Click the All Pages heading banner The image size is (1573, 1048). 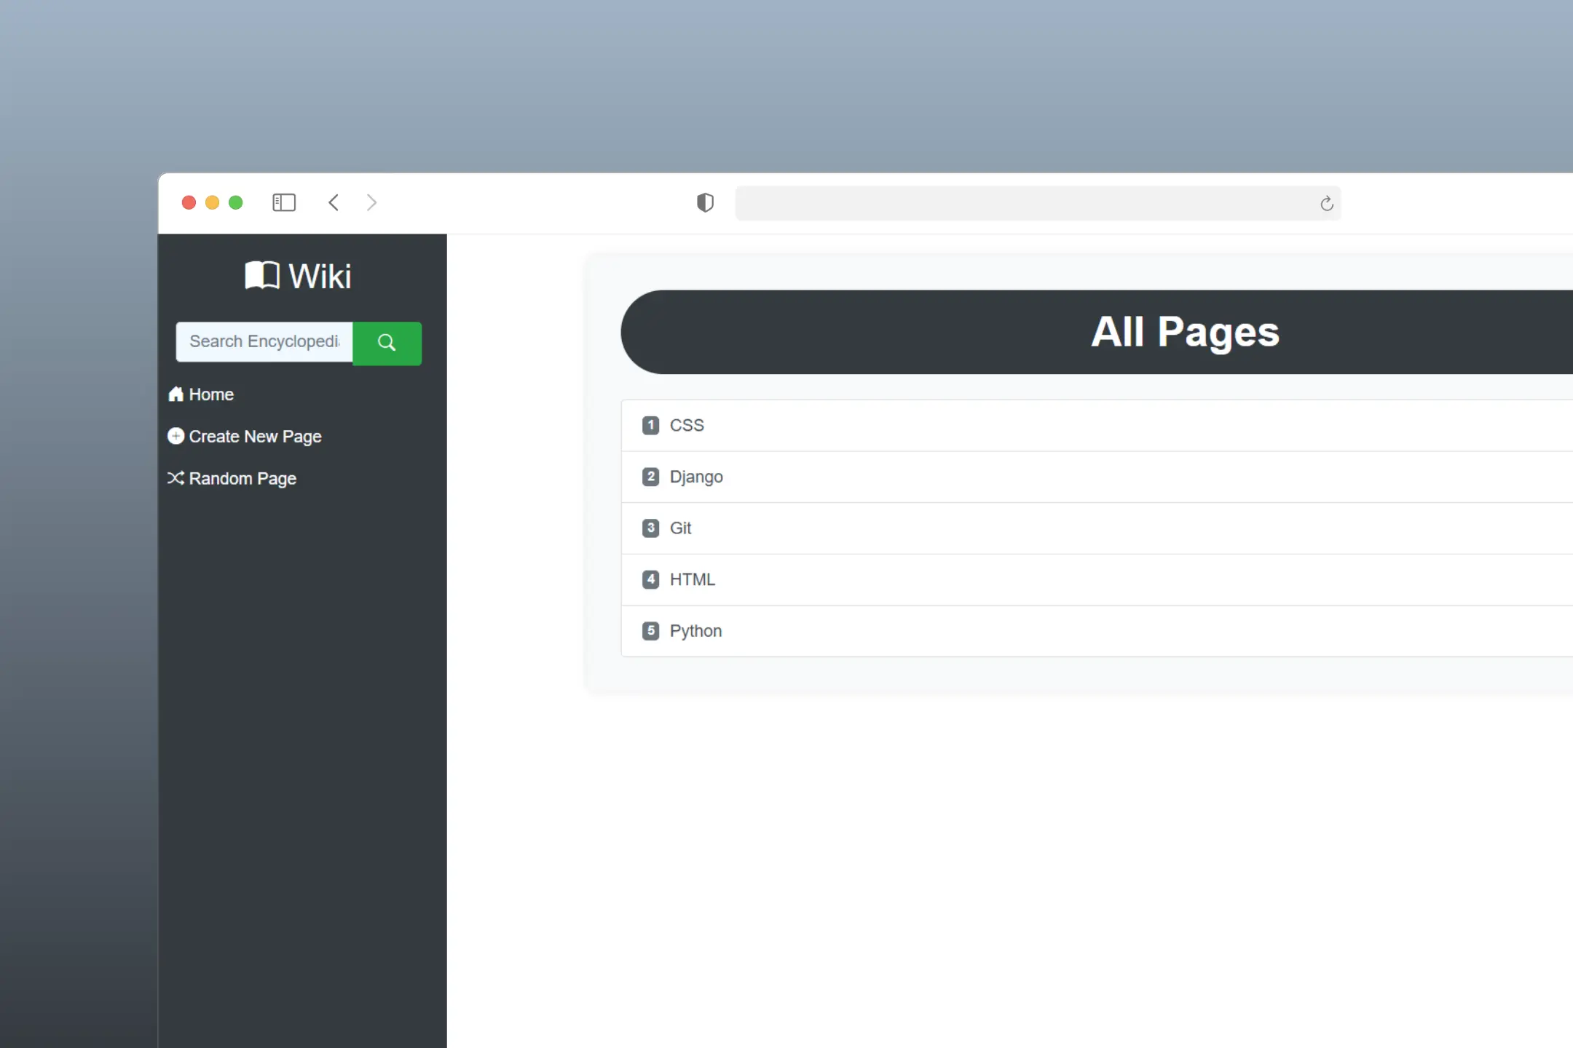(x=1097, y=332)
